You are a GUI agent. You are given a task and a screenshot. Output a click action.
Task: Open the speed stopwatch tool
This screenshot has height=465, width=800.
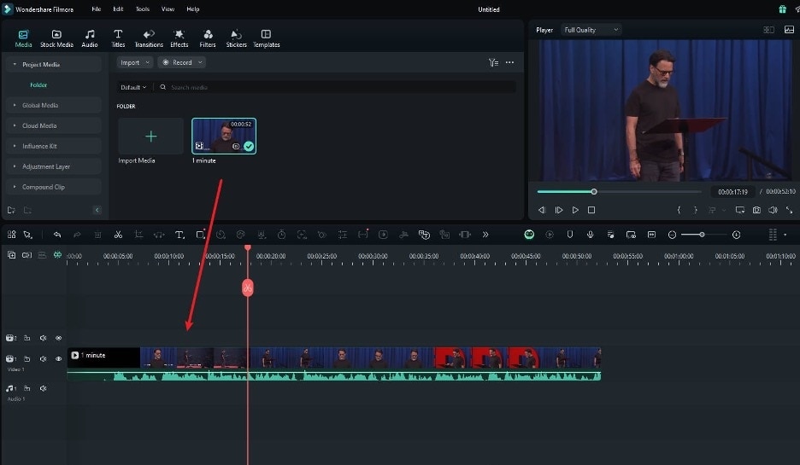(x=281, y=235)
